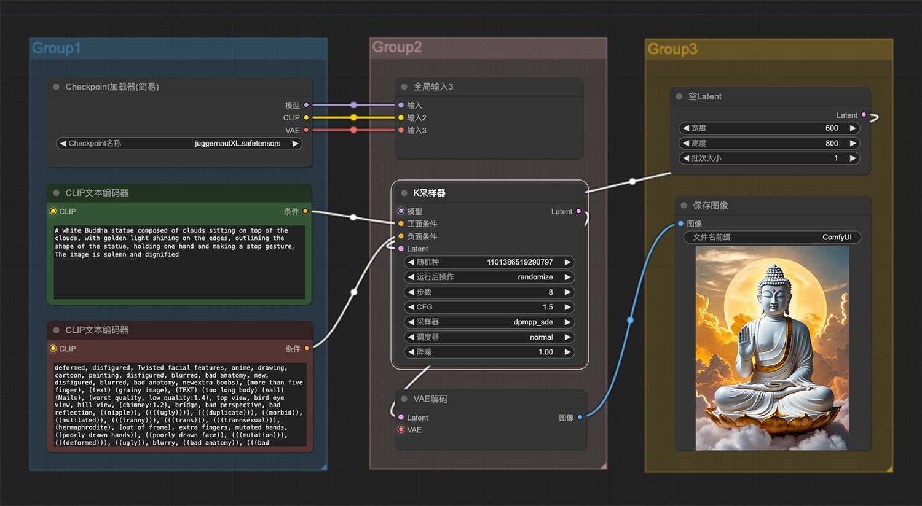Screen dimensions: 922x506
Task: Click the 图像 output port on VAE解码
Action: pyautogui.click(x=580, y=418)
